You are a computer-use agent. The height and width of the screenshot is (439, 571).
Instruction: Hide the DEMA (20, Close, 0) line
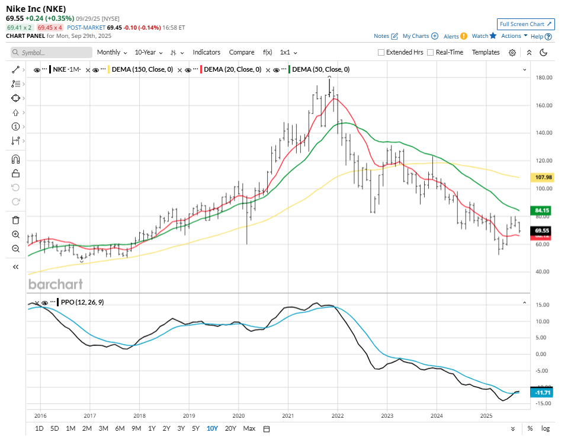(188, 70)
